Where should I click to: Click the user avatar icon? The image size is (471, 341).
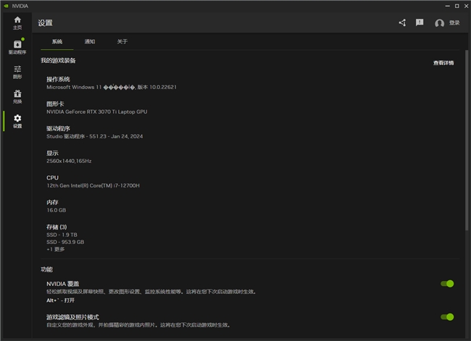pos(439,23)
